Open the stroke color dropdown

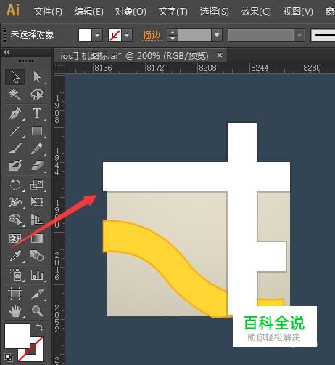[127, 36]
